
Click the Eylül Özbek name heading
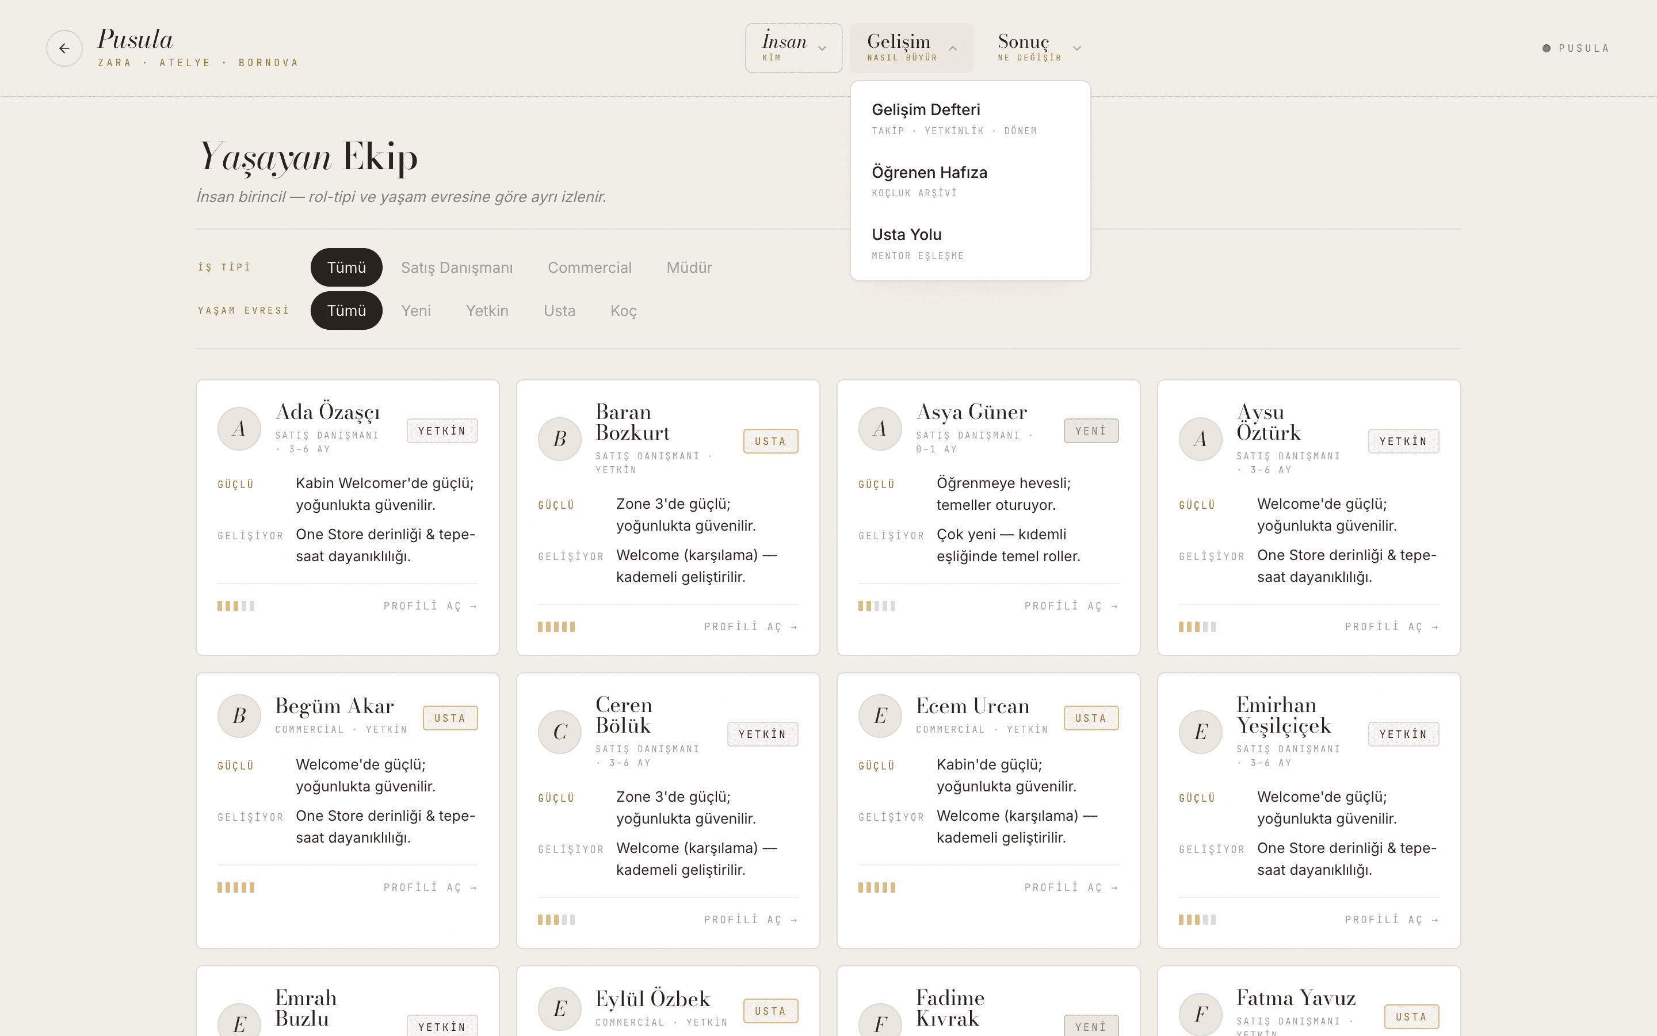pos(652,999)
